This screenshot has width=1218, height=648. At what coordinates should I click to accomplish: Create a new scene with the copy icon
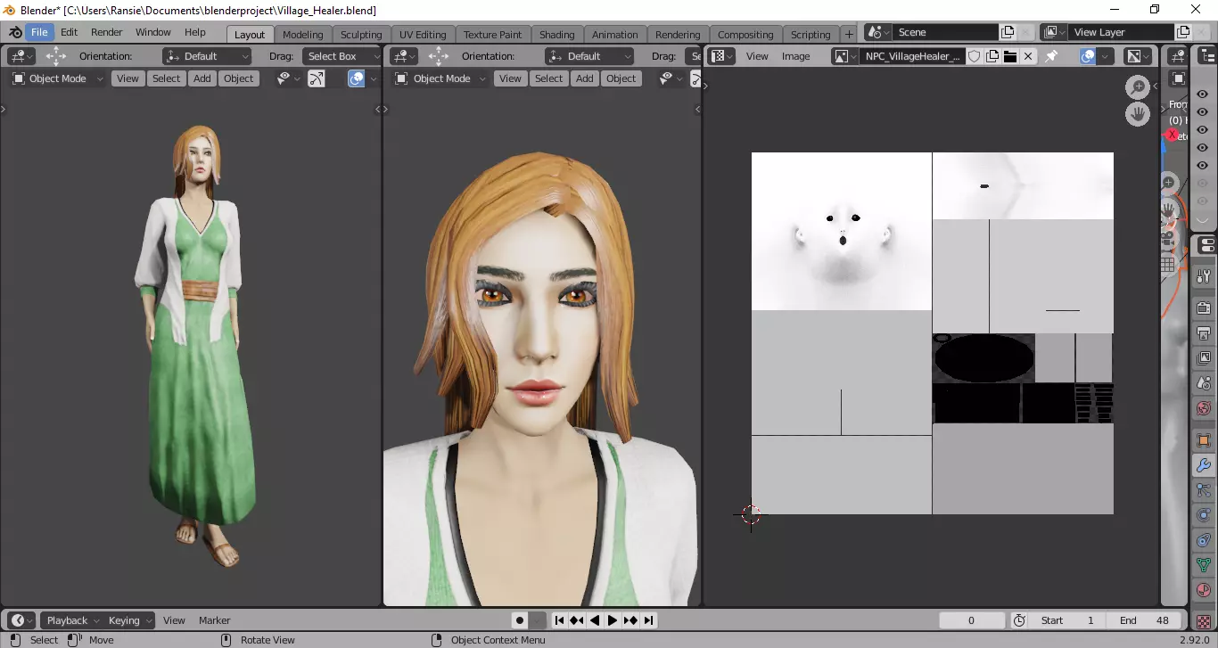tap(1008, 32)
